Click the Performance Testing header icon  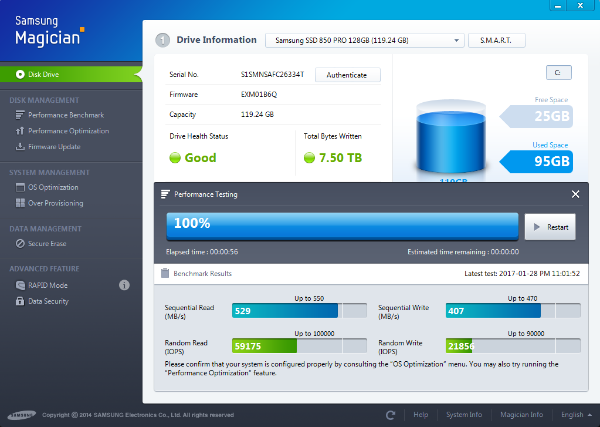click(x=165, y=194)
